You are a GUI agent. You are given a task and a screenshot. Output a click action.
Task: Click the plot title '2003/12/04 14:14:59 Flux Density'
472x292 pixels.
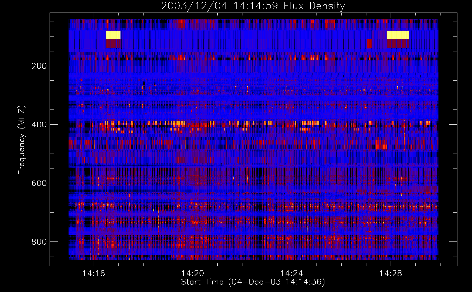coord(253,6)
